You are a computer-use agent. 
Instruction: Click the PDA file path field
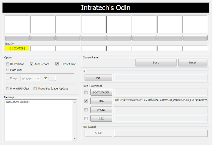pos(161,101)
